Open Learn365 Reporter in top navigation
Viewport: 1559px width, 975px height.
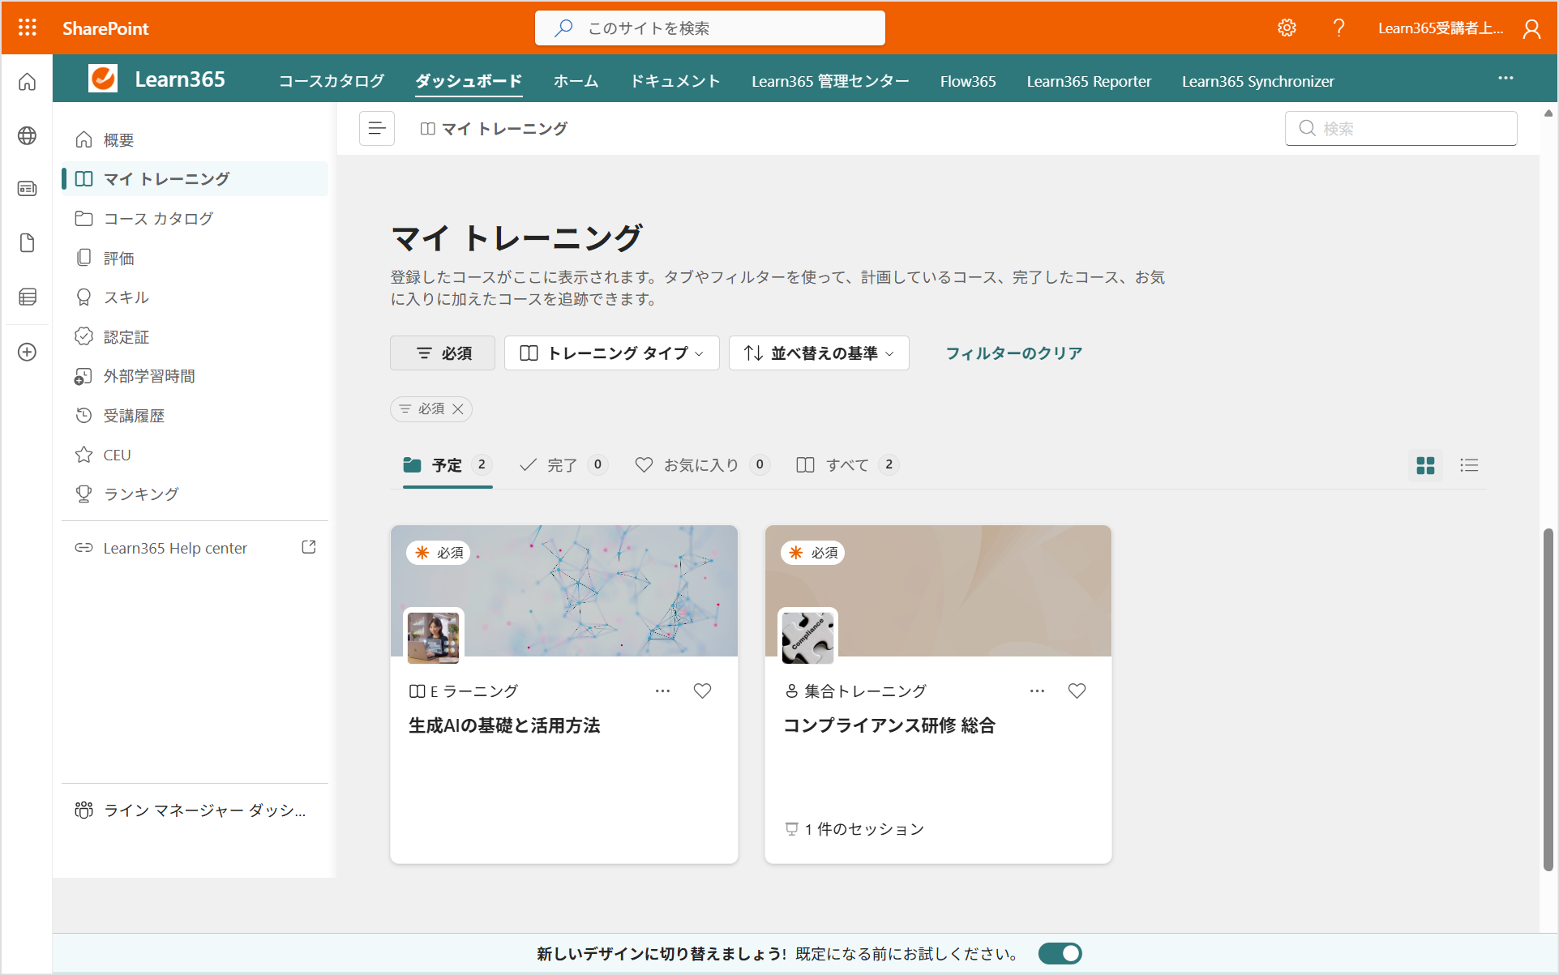(x=1089, y=81)
